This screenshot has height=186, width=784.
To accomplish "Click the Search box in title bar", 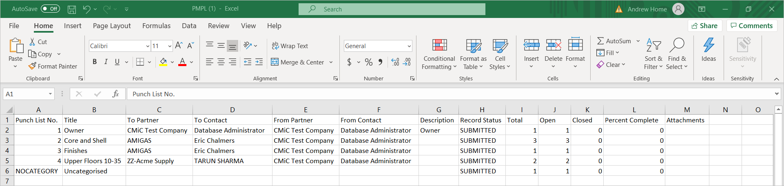I will [392, 9].
